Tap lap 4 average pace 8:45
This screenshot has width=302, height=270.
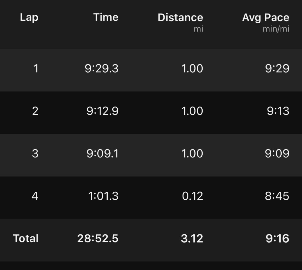[x=277, y=196]
